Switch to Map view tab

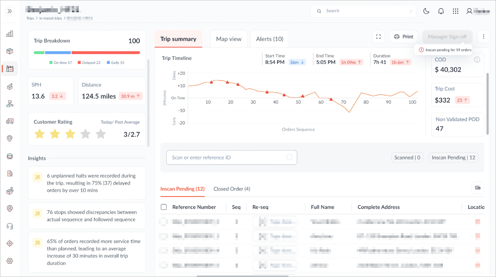pyautogui.click(x=229, y=39)
